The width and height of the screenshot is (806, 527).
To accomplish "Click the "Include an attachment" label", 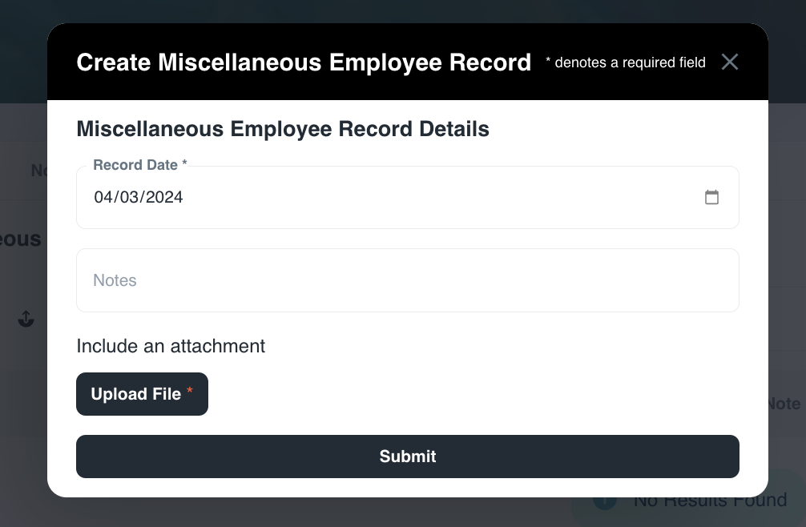I will (x=171, y=346).
